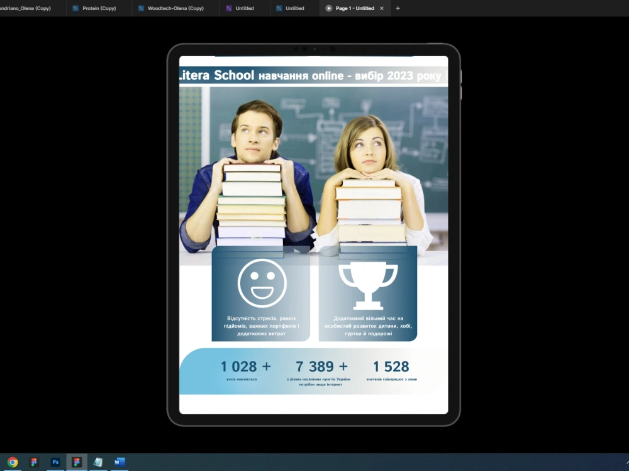Open the Figma taskbar icon next to Chrome
The height and width of the screenshot is (471, 629).
(x=34, y=462)
